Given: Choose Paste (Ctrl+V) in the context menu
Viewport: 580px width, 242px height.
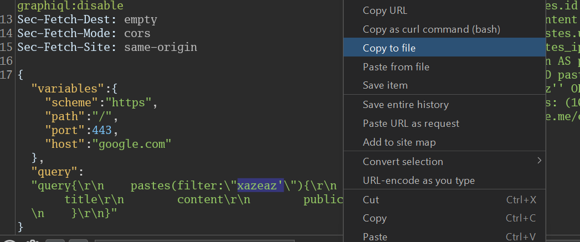Looking at the screenshot, I should coord(444,236).
